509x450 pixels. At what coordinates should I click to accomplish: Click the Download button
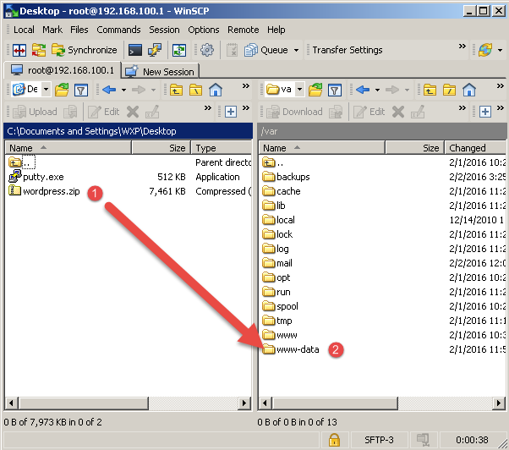click(294, 112)
